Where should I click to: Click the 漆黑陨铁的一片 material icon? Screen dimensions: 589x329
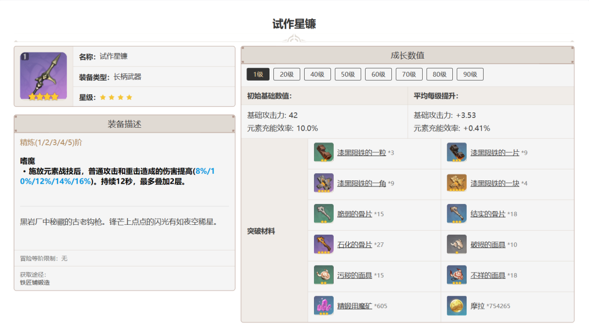coord(457,152)
